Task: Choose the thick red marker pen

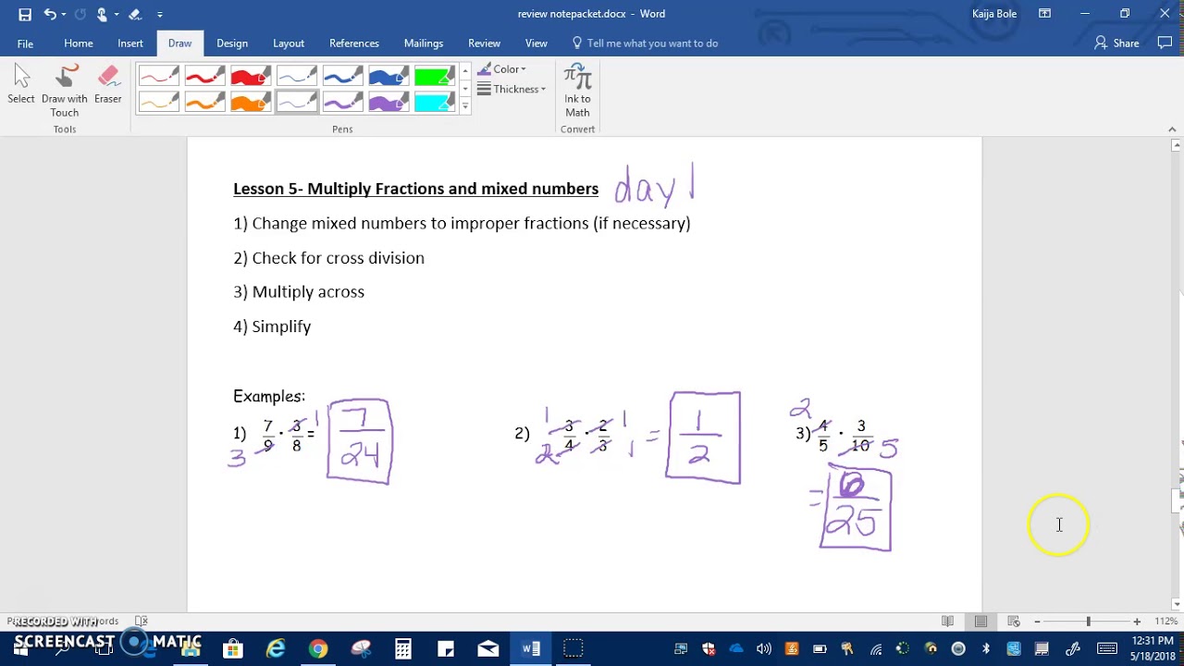Action: [x=205, y=76]
